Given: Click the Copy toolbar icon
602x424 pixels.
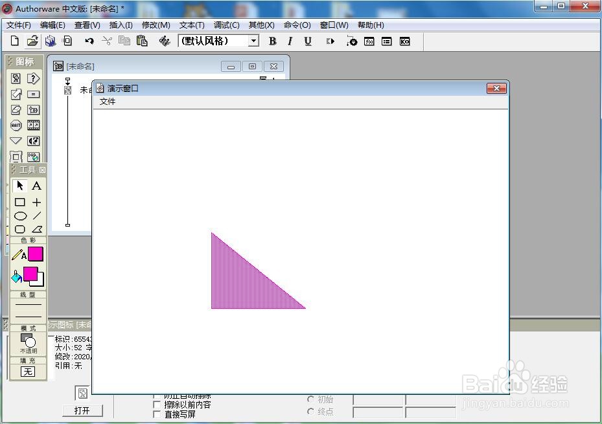Looking at the screenshot, I should (x=124, y=41).
